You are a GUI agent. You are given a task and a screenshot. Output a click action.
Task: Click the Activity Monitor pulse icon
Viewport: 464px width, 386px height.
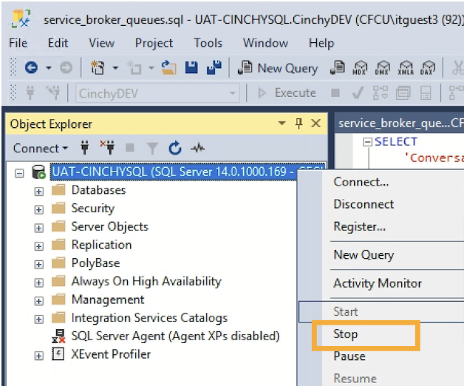click(x=197, y=148)
